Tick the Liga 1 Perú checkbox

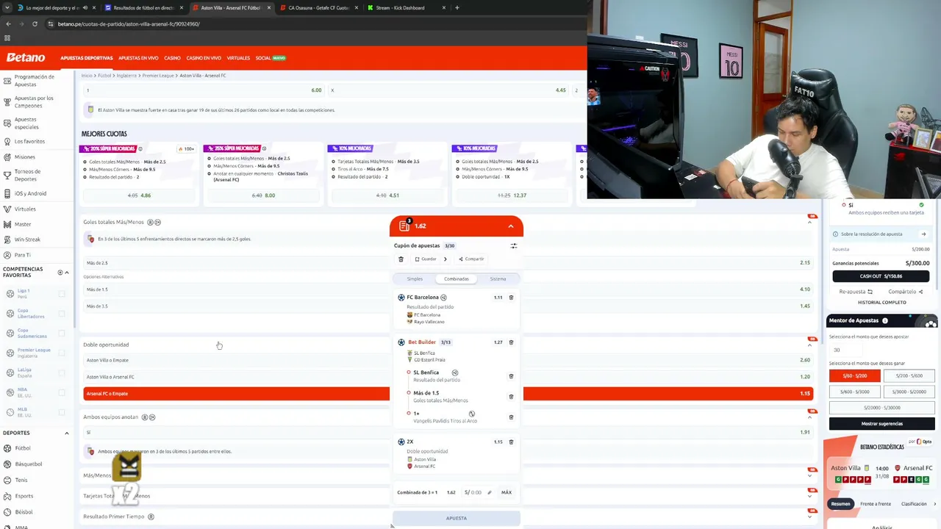coord(62,294)
